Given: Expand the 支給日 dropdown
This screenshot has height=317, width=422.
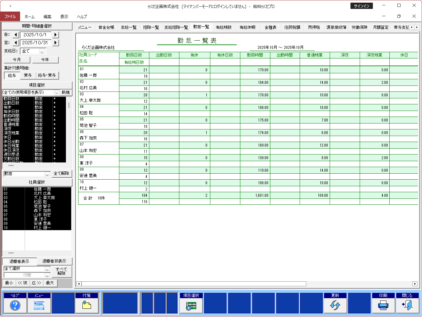Looking at the screenshot, I should (42, 51).
